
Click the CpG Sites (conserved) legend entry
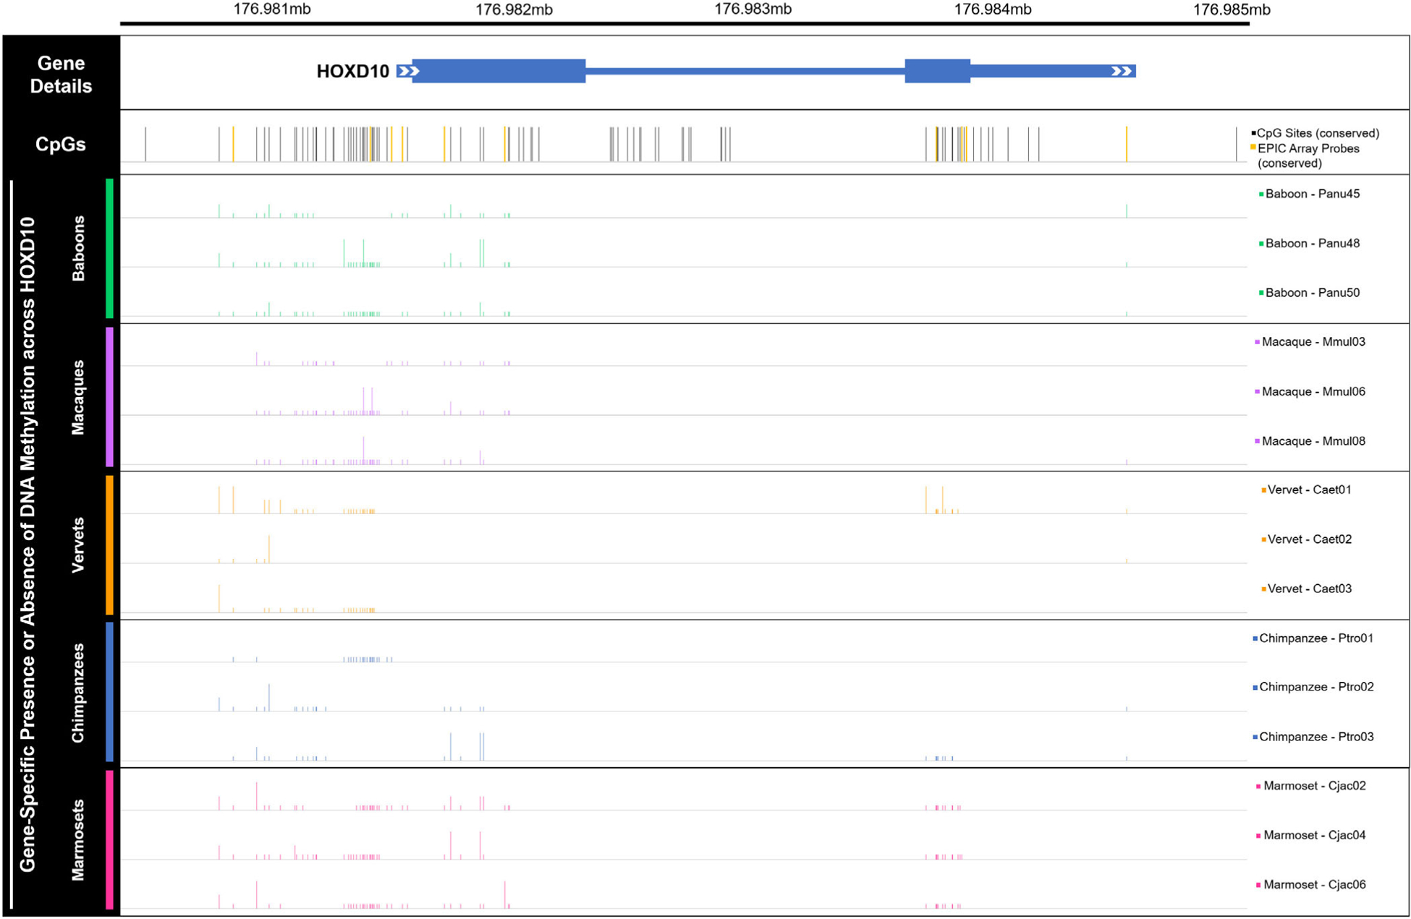pyautogui.click(x=1317, y=133)
